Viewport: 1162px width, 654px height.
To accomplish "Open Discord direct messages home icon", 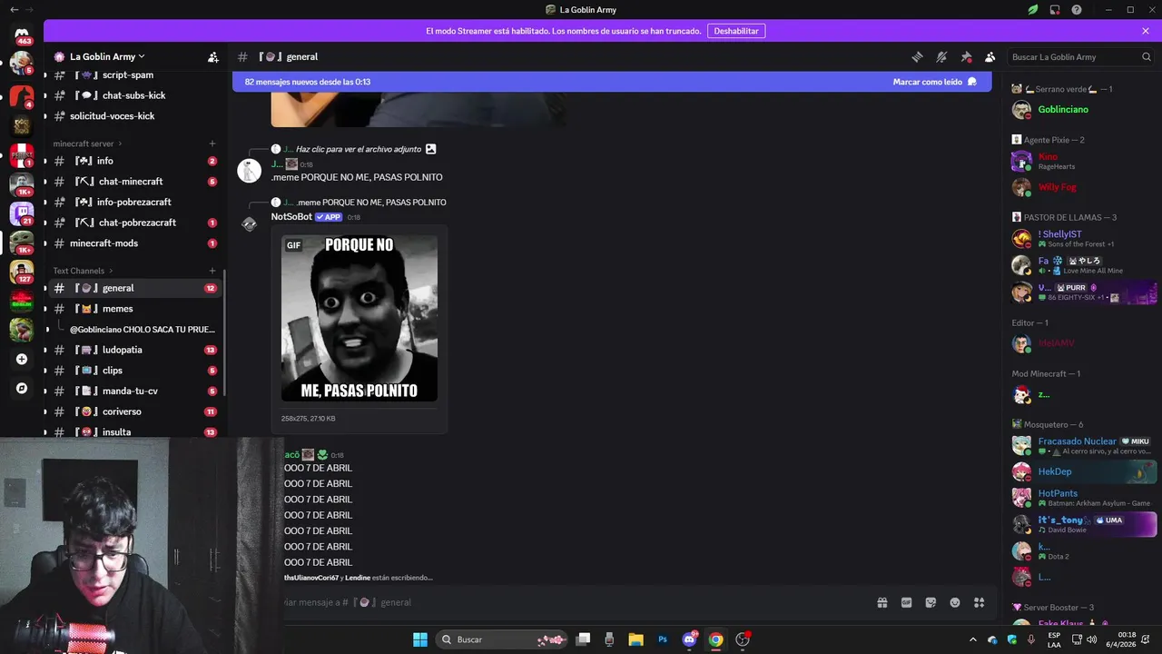I will pos(22,34).
